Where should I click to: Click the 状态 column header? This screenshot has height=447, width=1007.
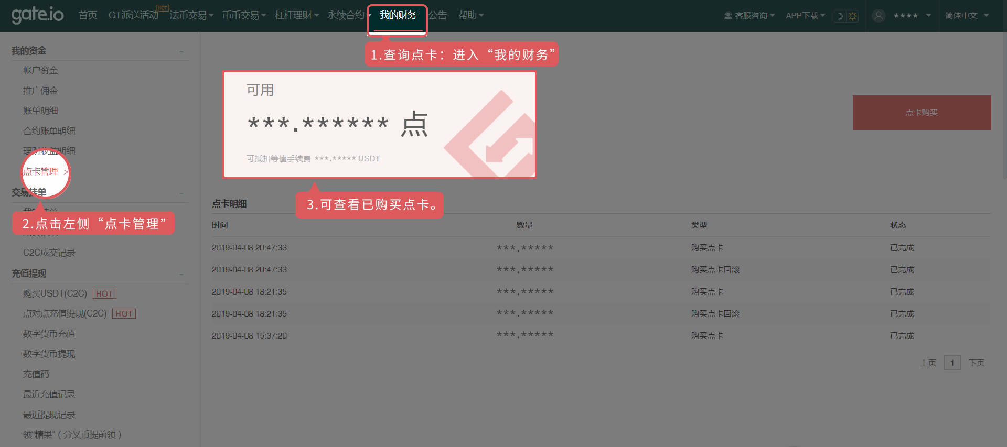898,225
